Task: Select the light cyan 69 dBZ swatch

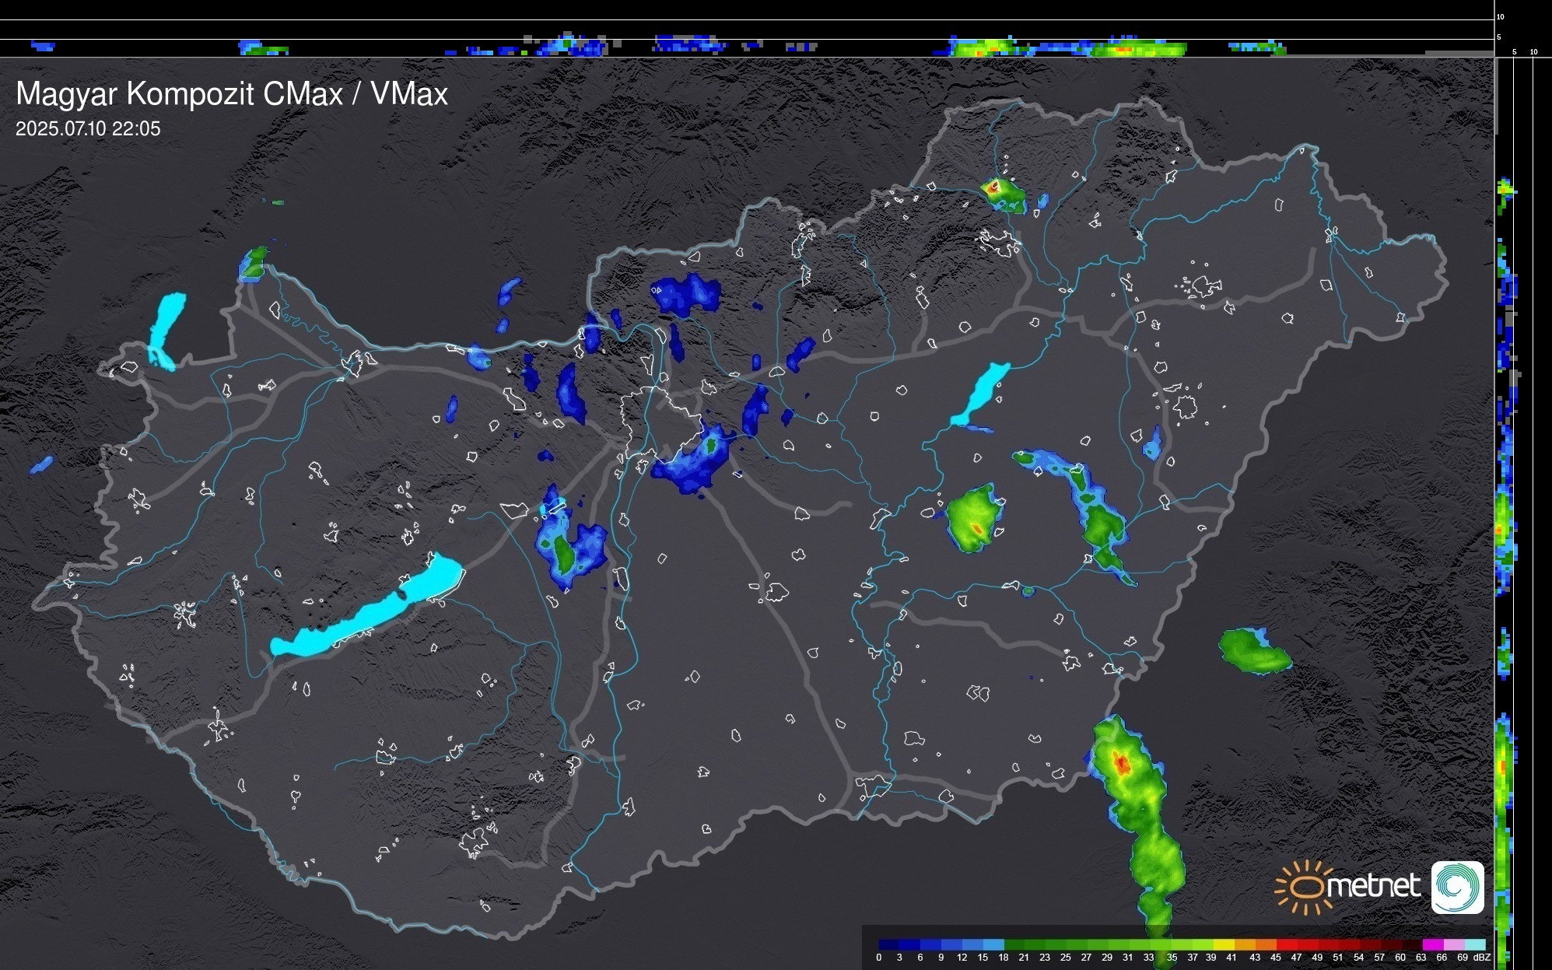Action: [x=1474, y=944]
